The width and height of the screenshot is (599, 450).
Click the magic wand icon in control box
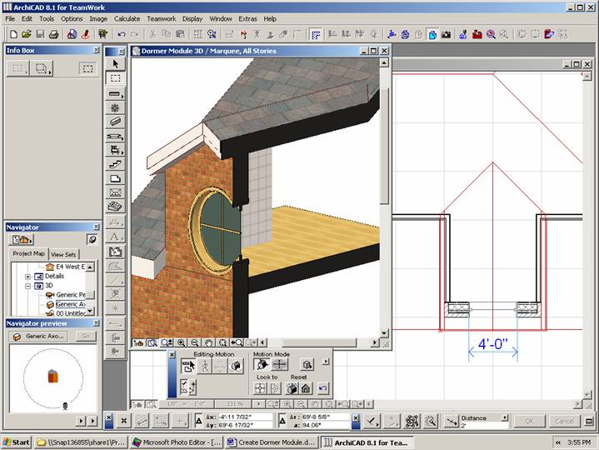coord(431,422)
